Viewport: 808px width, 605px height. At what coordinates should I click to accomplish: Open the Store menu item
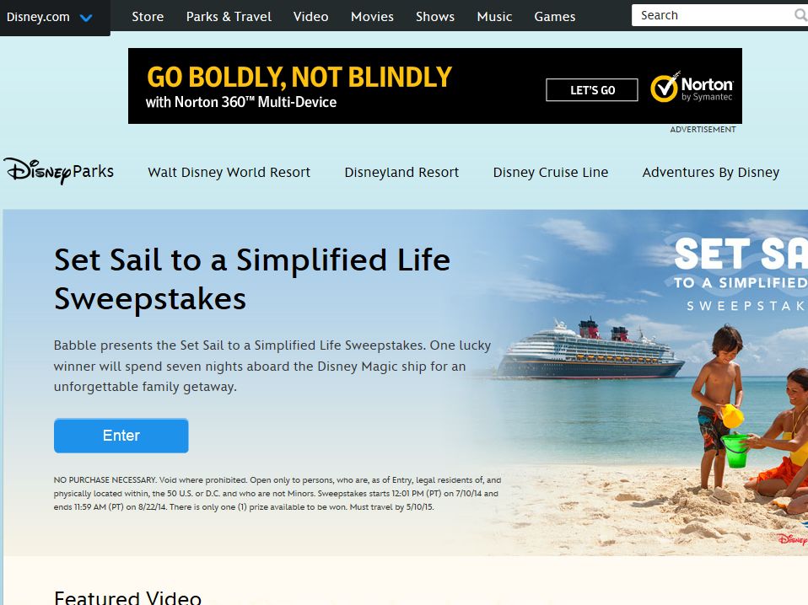click(x=148, y=17)
